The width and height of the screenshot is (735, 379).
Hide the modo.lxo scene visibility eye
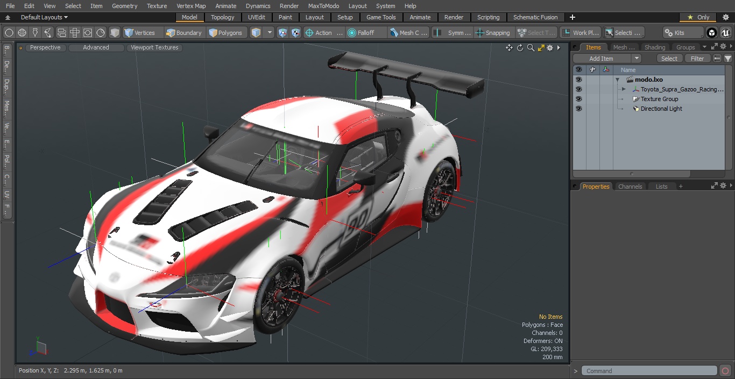(578, 80)
